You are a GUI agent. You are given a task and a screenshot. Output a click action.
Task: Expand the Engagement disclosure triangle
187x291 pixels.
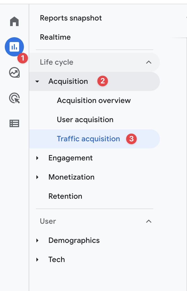coord(37,158)
